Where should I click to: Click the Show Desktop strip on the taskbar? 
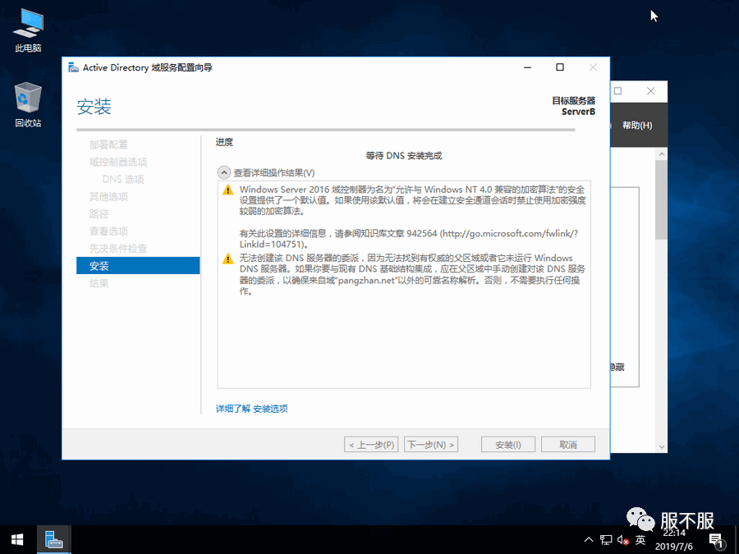(x=737, y=540)
